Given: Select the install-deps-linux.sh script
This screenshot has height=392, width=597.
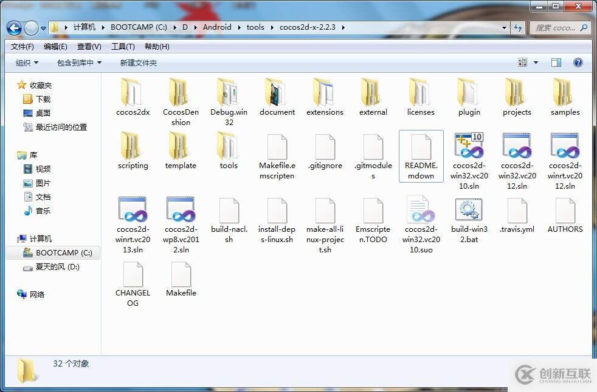Looking at the screenshot, I should [x=277, y=220].
